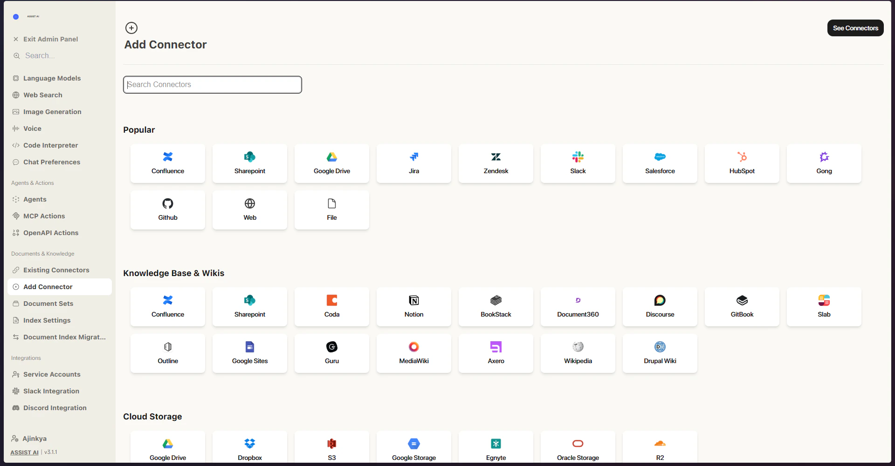
Task: Go to Web Search settings
Action: [x=60, y=95]
